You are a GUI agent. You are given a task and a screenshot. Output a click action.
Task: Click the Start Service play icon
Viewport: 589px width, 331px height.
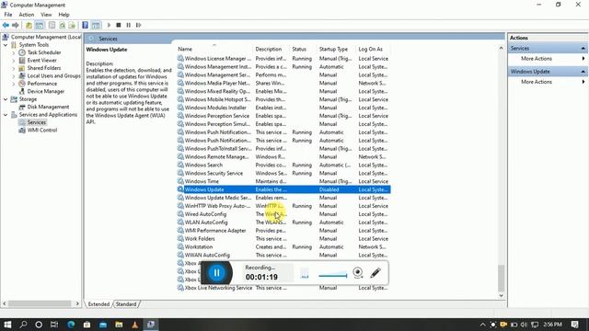pos(109,25)
